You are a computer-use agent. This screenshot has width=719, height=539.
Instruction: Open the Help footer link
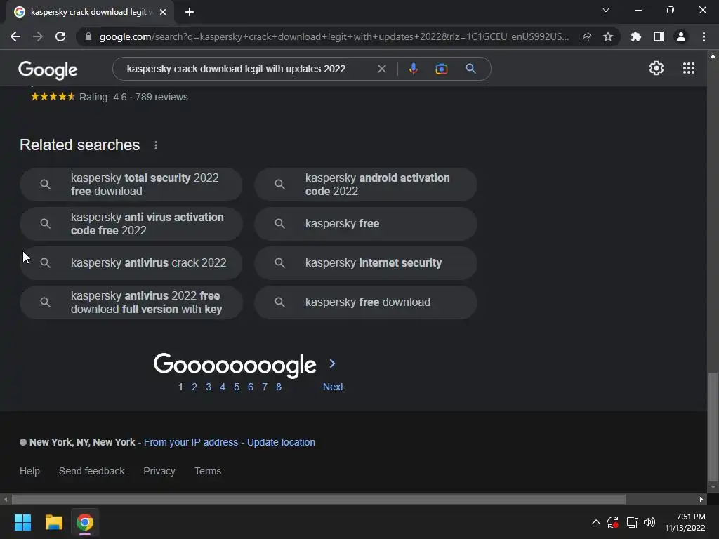click(x=29, y=471)
